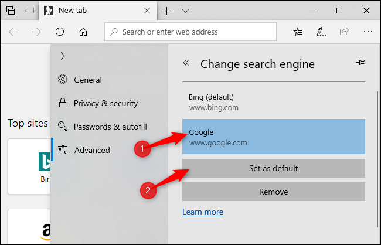
Task: Open the Favorites hub star icon
Action: click(298, 32)
